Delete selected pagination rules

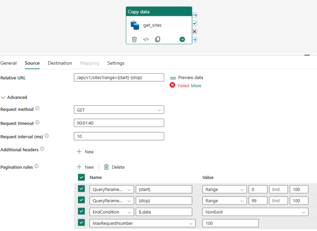coord(114,167)
